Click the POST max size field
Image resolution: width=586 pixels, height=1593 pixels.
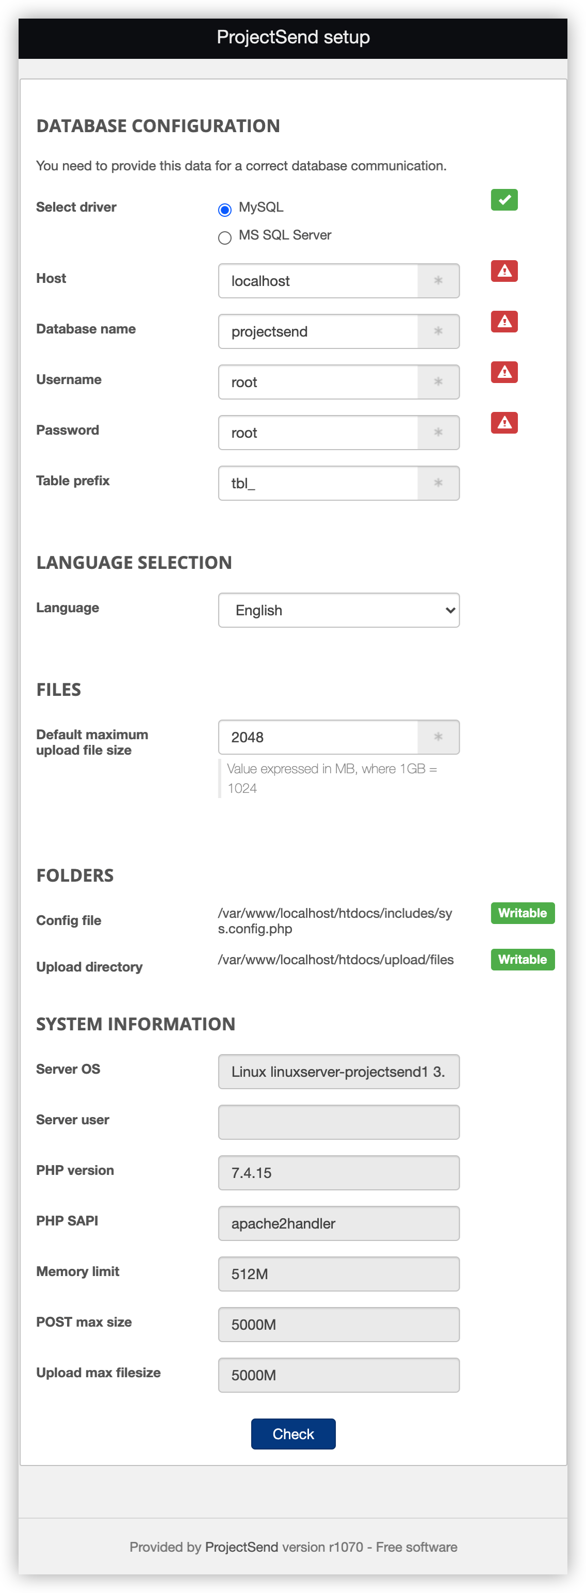coord(339,1325)
